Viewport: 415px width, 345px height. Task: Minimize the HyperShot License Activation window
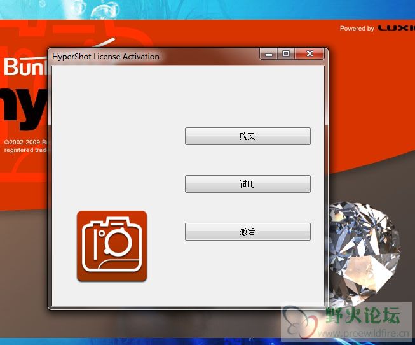coord(269,54)
